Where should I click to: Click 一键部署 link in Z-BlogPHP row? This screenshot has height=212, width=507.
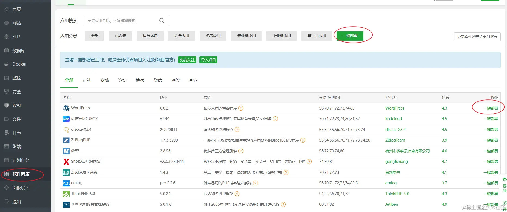[x=491, y=140]
